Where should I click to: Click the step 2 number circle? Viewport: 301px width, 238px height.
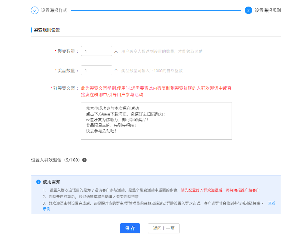[248, 10]
